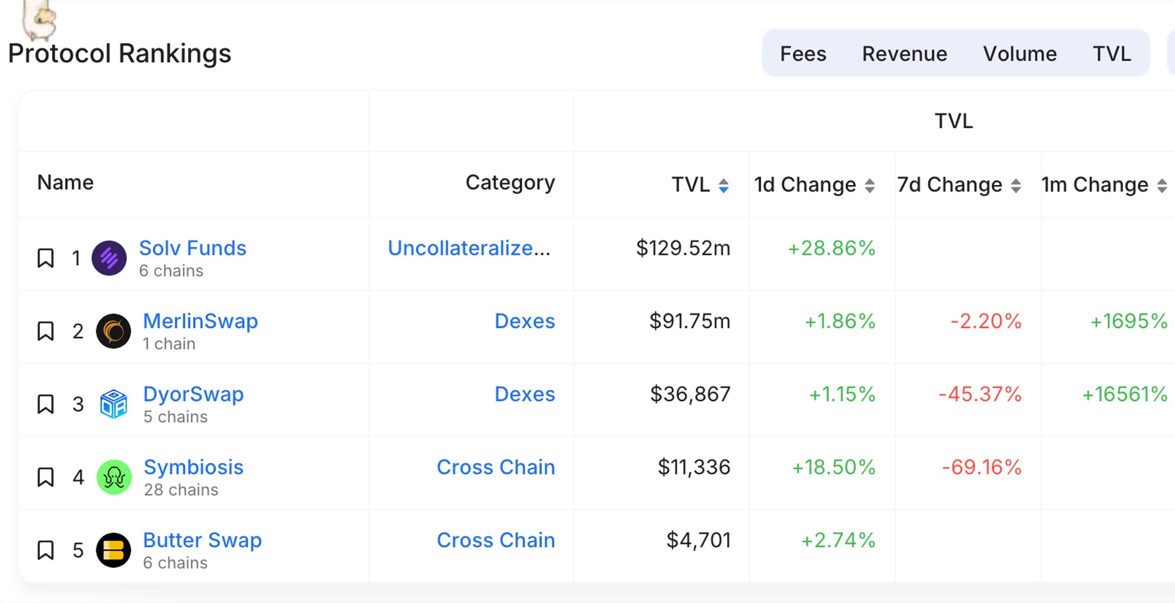Click the $11,336 TVL value
The image size is (1175, 603).
coord(694,467)
